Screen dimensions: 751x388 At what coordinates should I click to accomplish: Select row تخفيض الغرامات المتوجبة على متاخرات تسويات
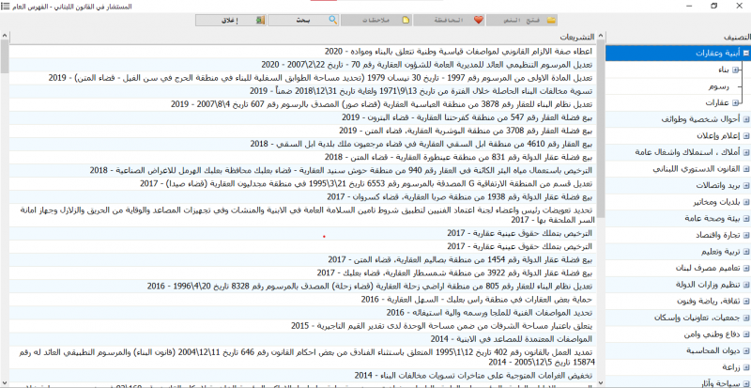tap(303, 376)
